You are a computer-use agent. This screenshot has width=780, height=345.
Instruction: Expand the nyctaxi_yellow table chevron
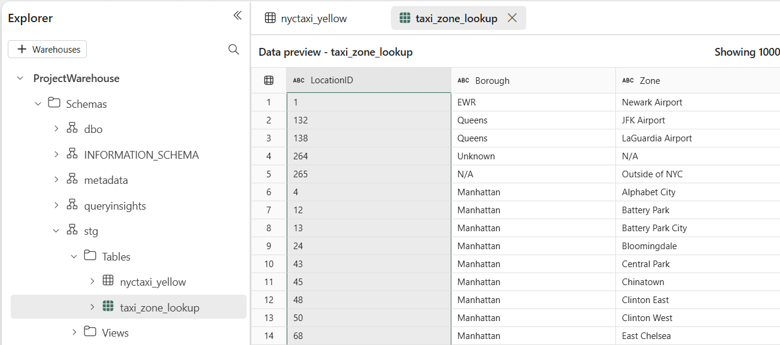point(92,282)
